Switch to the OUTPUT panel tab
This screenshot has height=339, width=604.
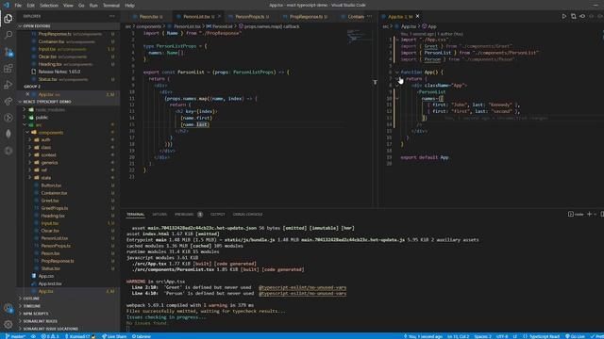217,214
